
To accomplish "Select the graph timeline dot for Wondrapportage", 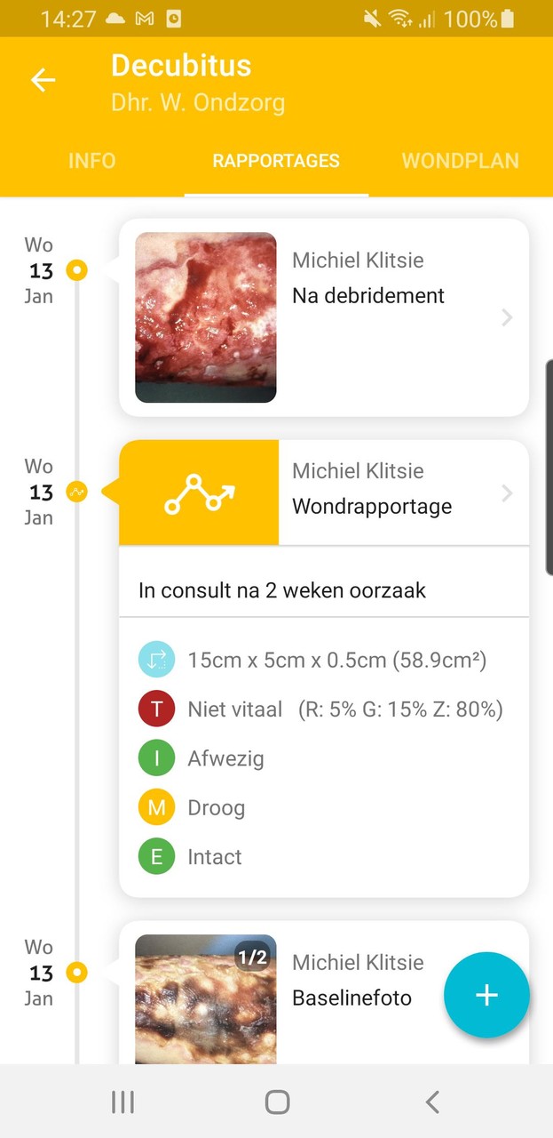I will pyautogui.click(x=76, y=491).
